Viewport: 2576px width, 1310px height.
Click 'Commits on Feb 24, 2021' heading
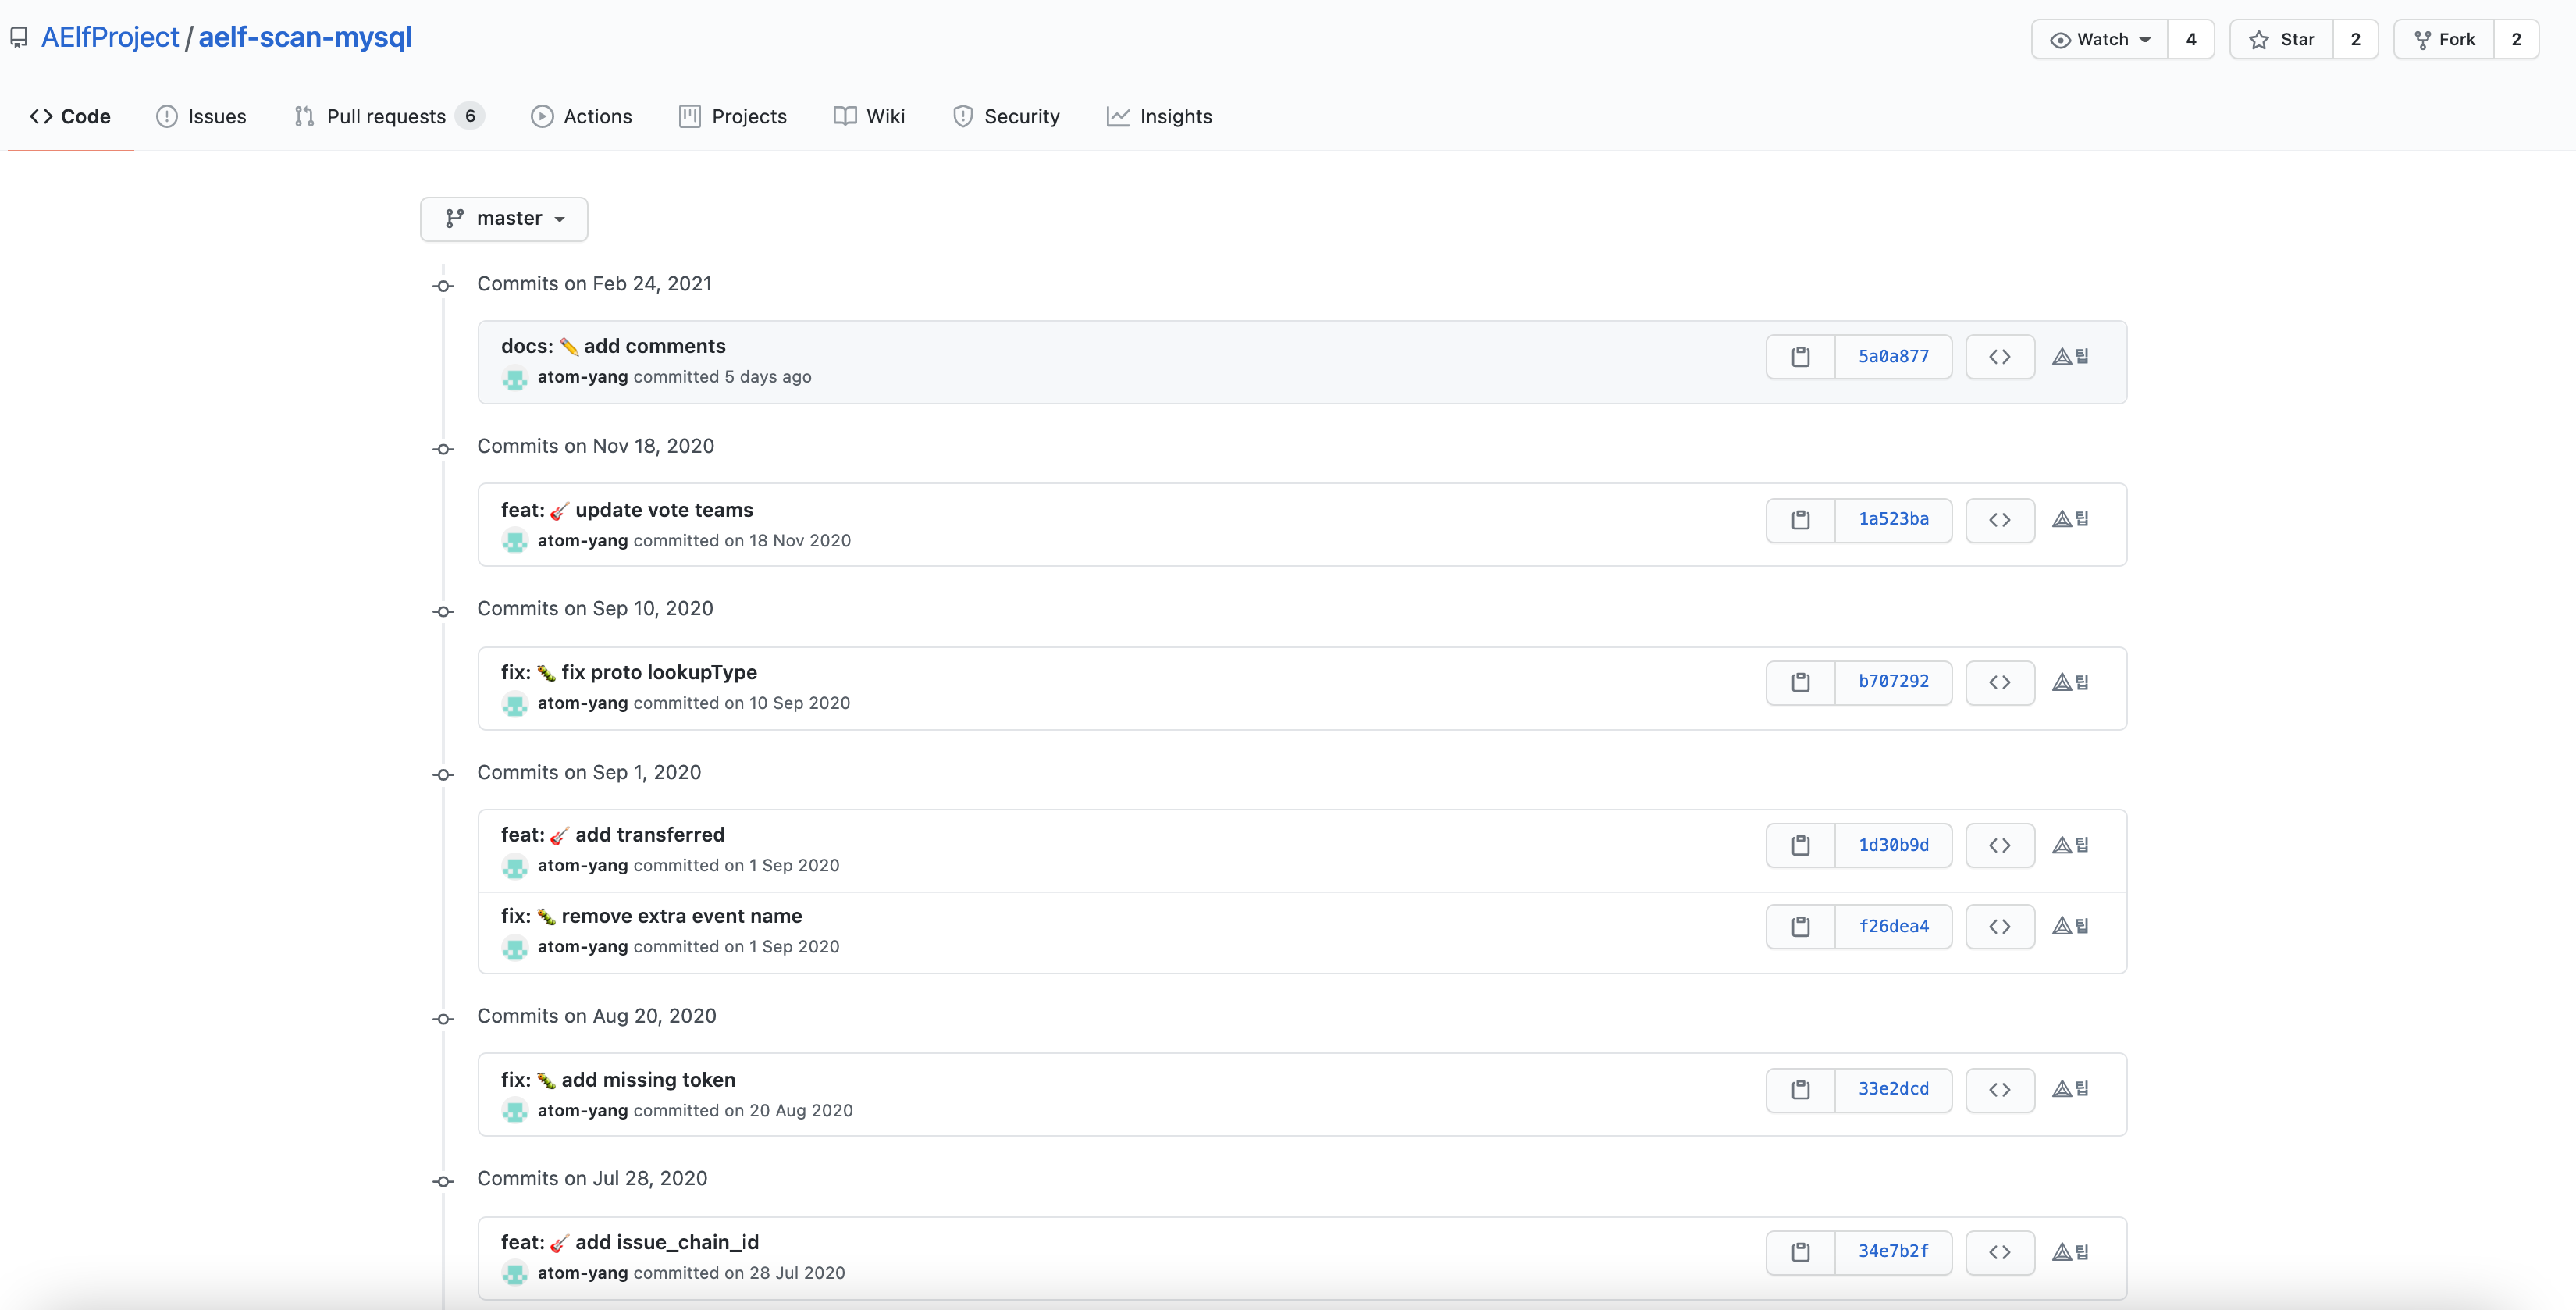[594, 284]
